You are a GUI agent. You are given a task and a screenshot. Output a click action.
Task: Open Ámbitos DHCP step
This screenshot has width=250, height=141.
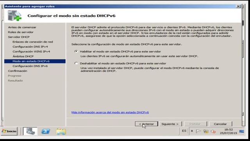23,56
